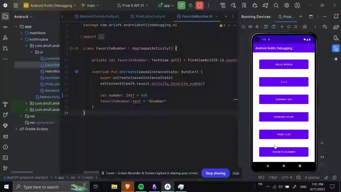The image size is (341, 192).
Task: Sync project with Gradle files
Action: [x=265, y=5]
